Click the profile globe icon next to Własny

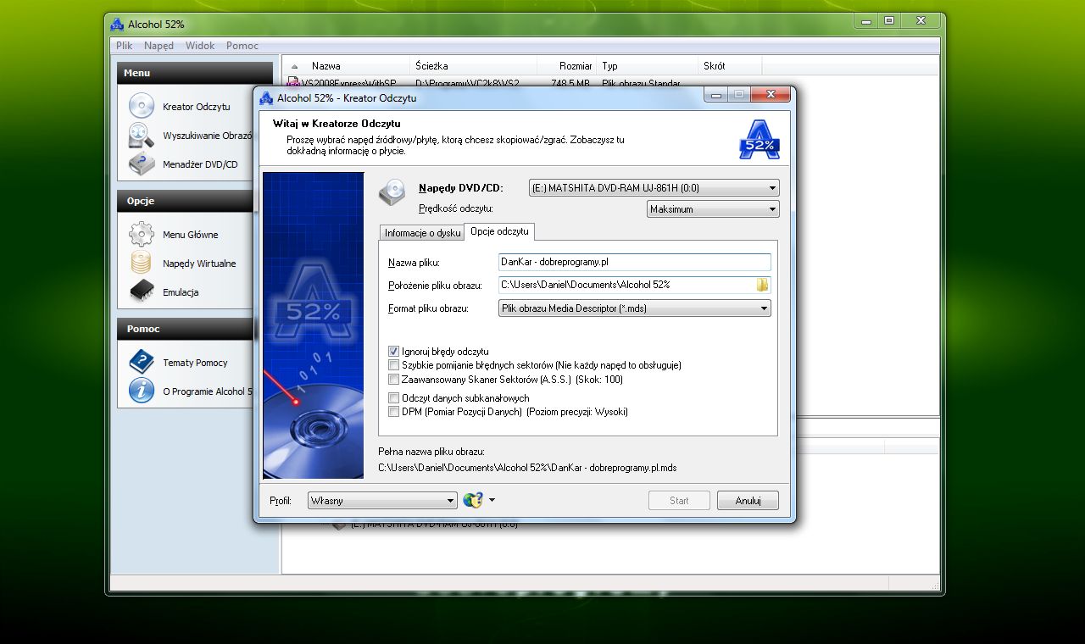(x=472, y=500)
